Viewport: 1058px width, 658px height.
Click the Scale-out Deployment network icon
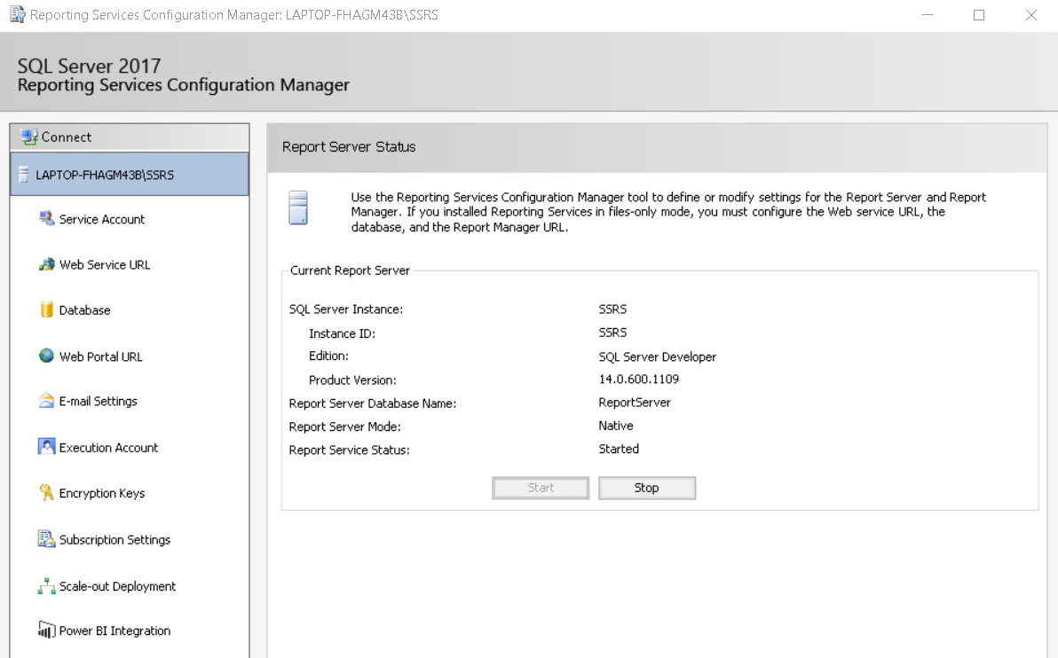point(46,586)
